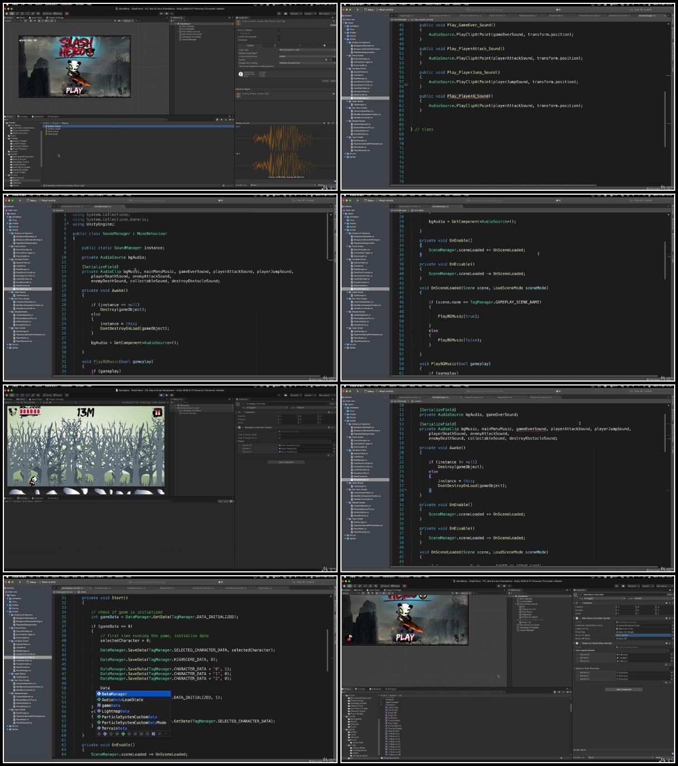Click search-by-type icon in Project panel toolbar

point(218,120)
